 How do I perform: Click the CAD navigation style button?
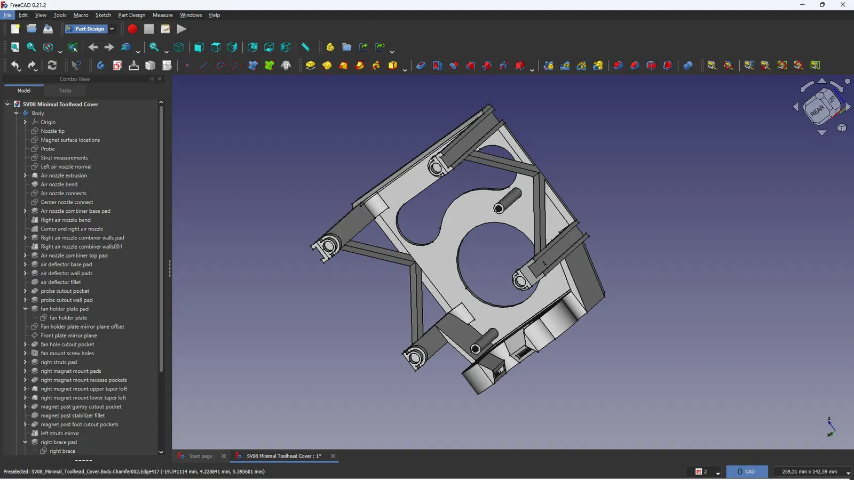746,471
